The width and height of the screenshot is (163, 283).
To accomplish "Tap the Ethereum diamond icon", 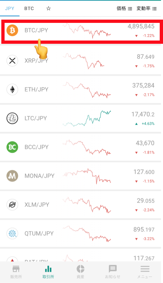I will (12, 90).
